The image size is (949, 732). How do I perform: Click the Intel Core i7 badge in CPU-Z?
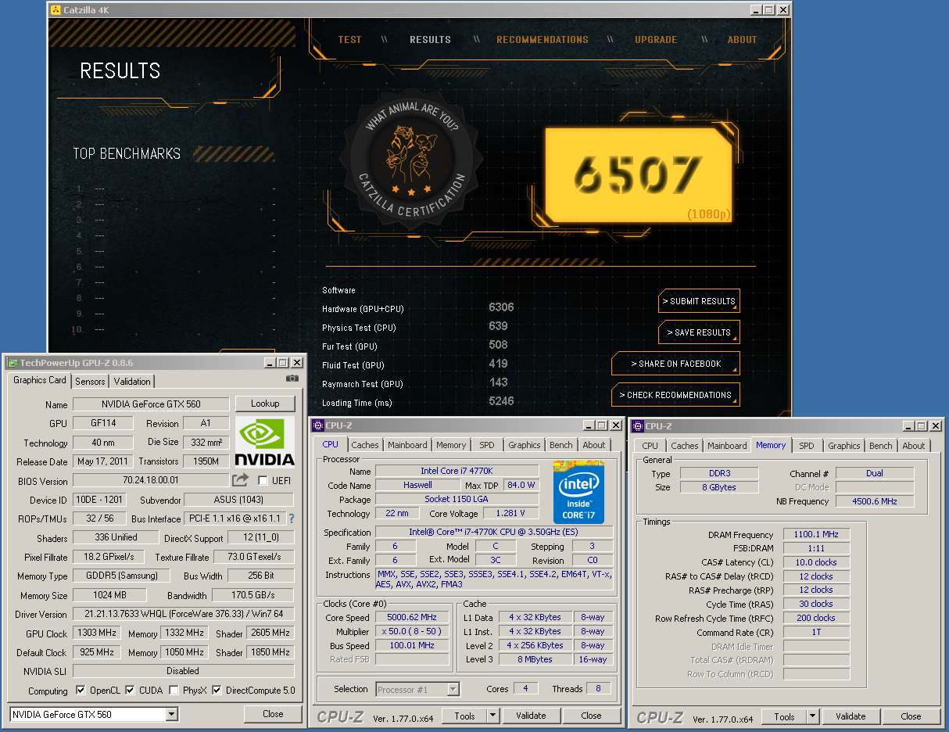(578, 493)
